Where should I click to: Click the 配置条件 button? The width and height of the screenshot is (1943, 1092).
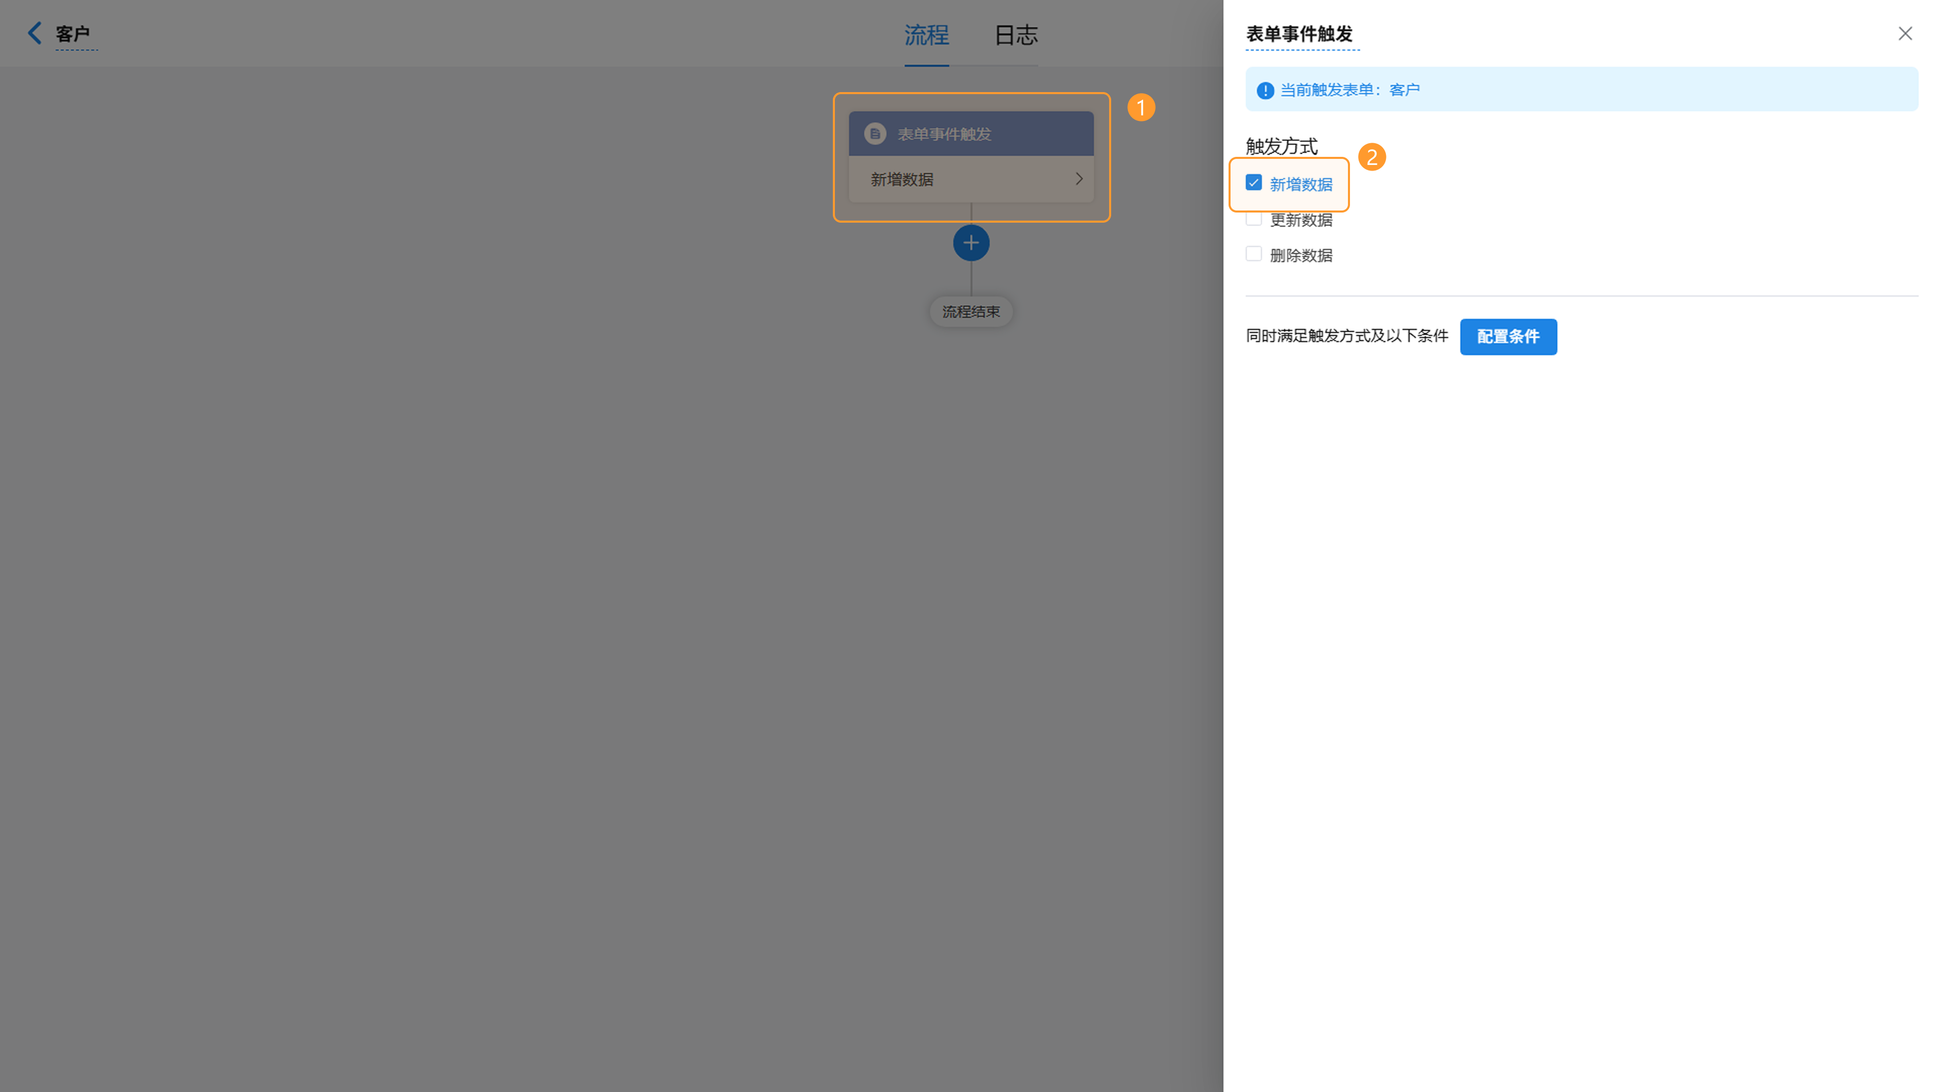pos(1508,337)
